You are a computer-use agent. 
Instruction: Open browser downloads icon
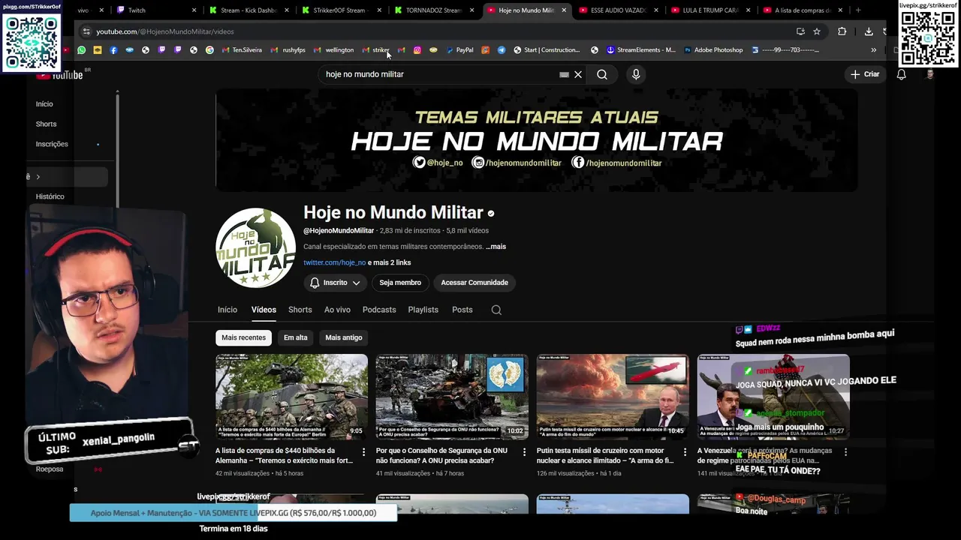point(869,31)
